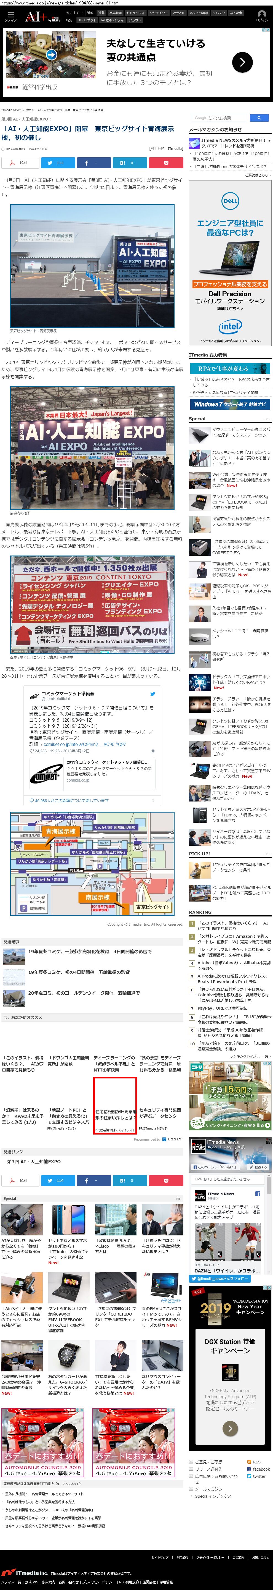The height and width of the screenshot is (1590, 273).
Task: Click the Twitter bird icon in embedded tweet
Action: 153,694
